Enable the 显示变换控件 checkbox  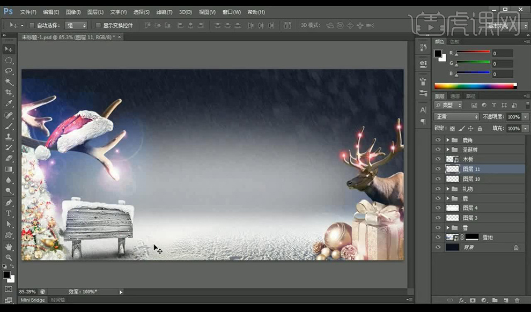point(98,25)
